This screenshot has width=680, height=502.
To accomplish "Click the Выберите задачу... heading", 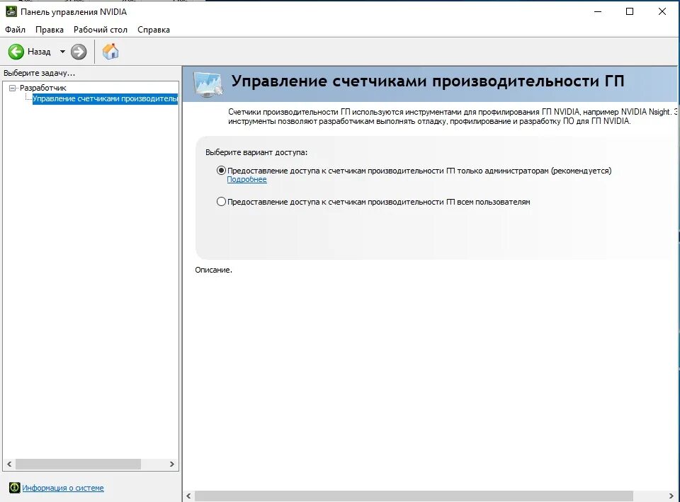I will click(x=40, y=73).
